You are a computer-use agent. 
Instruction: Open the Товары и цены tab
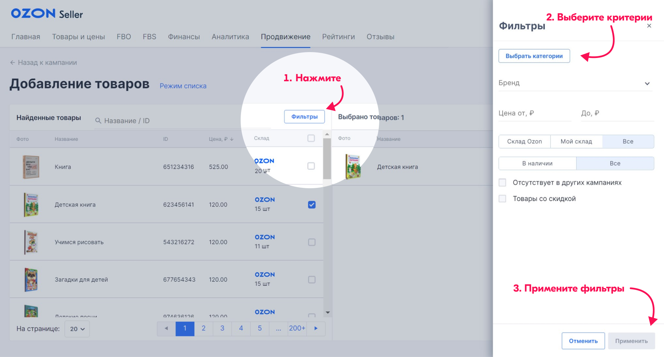(78, 37)
